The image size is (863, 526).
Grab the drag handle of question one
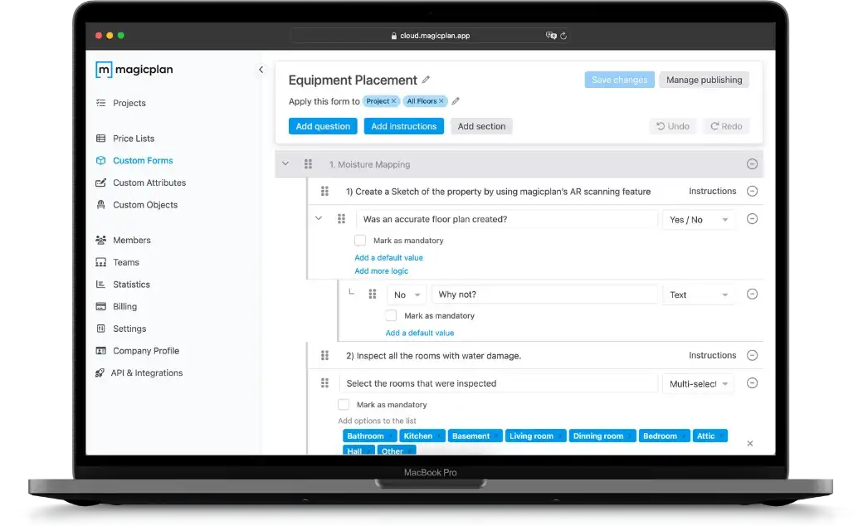coord(324,191)
